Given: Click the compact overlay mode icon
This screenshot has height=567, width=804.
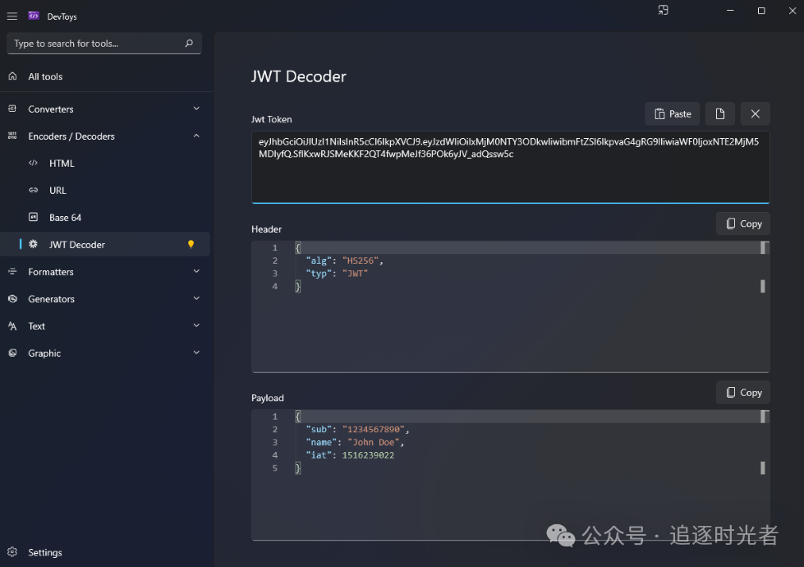Looking at the screenshot, I should coord(663,10).
